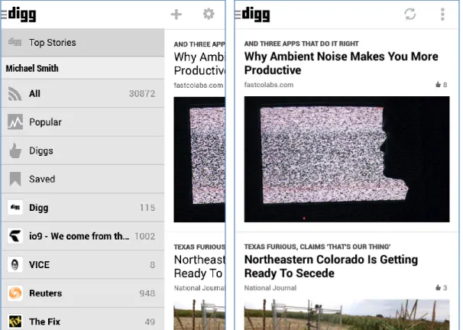Click the 115 unread count for Digg
Viewport: 463px width, 330px height.
pos(147,208)
